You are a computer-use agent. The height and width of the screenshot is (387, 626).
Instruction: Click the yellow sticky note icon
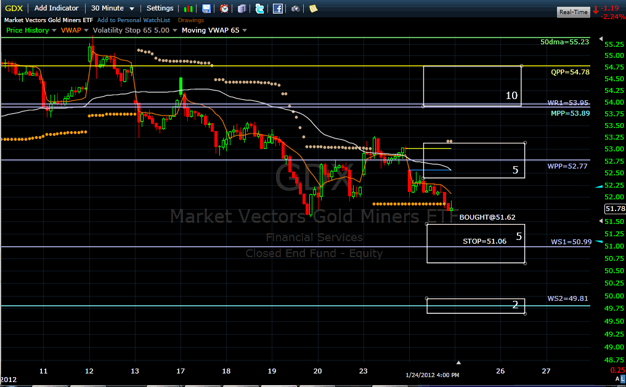pyautogui.click(x=314, y=9)
